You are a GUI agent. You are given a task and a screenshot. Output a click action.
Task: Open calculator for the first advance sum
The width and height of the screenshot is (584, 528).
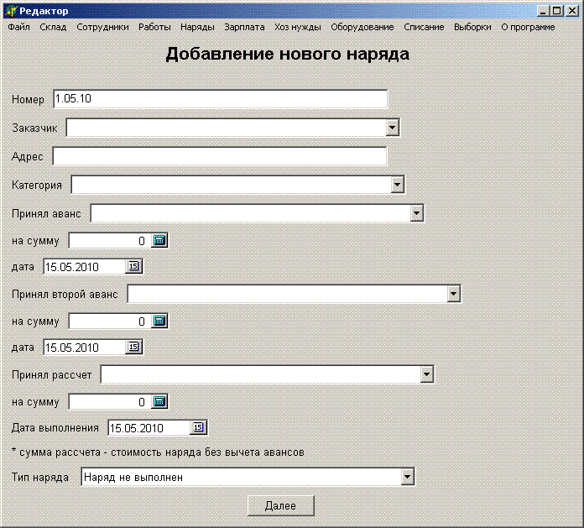(x=160, y=240)
